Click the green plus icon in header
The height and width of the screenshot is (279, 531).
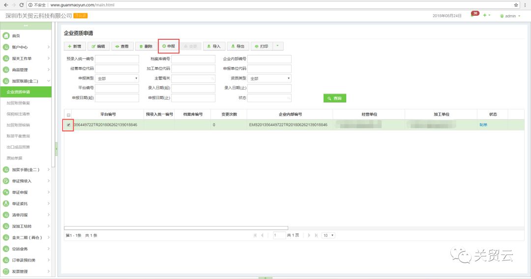[485, 15]
